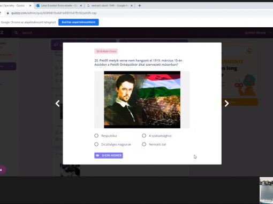Click the Show Answer button

pos(109,155)
